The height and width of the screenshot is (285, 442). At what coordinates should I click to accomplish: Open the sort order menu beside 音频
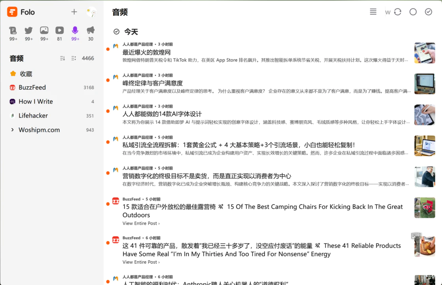pos(62,58)
